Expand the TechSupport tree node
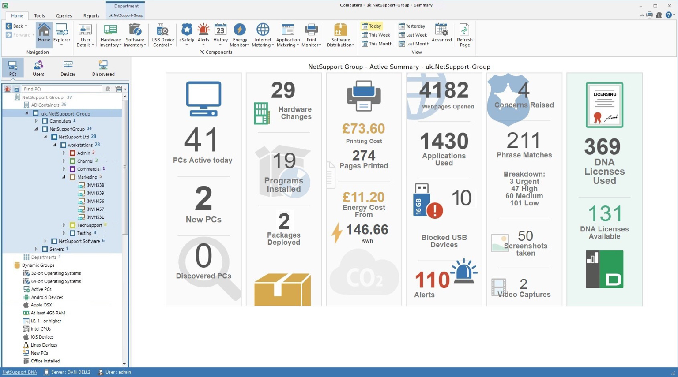 (x=64, y=225)
